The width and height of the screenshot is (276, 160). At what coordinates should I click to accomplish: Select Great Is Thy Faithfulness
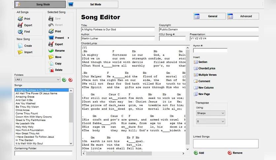pyautogui.click(x=42, y=120)
